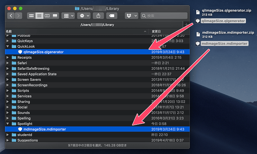Click the status bar selection summary text

(97, 145)
